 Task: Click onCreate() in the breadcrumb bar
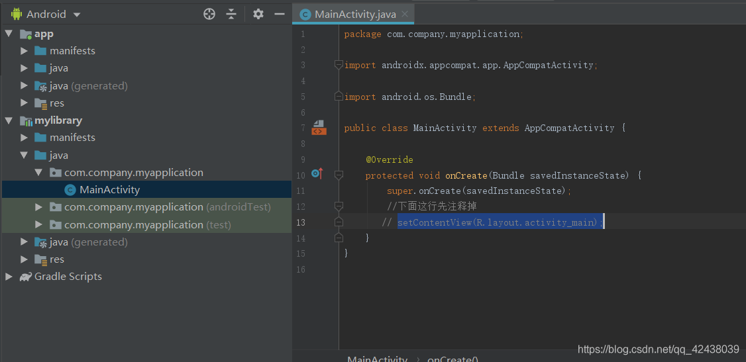453,359
